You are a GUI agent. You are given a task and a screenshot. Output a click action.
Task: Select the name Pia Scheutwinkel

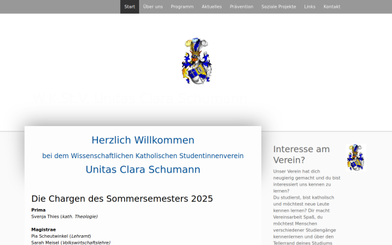[x=50, y=236]
